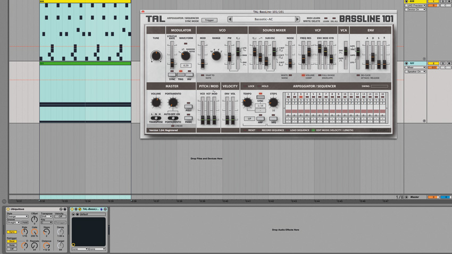This screenshot has height=254, width=452.
Task: Select Retrigger Off option in Ubiquitous
Action: (x=12, y=249)
